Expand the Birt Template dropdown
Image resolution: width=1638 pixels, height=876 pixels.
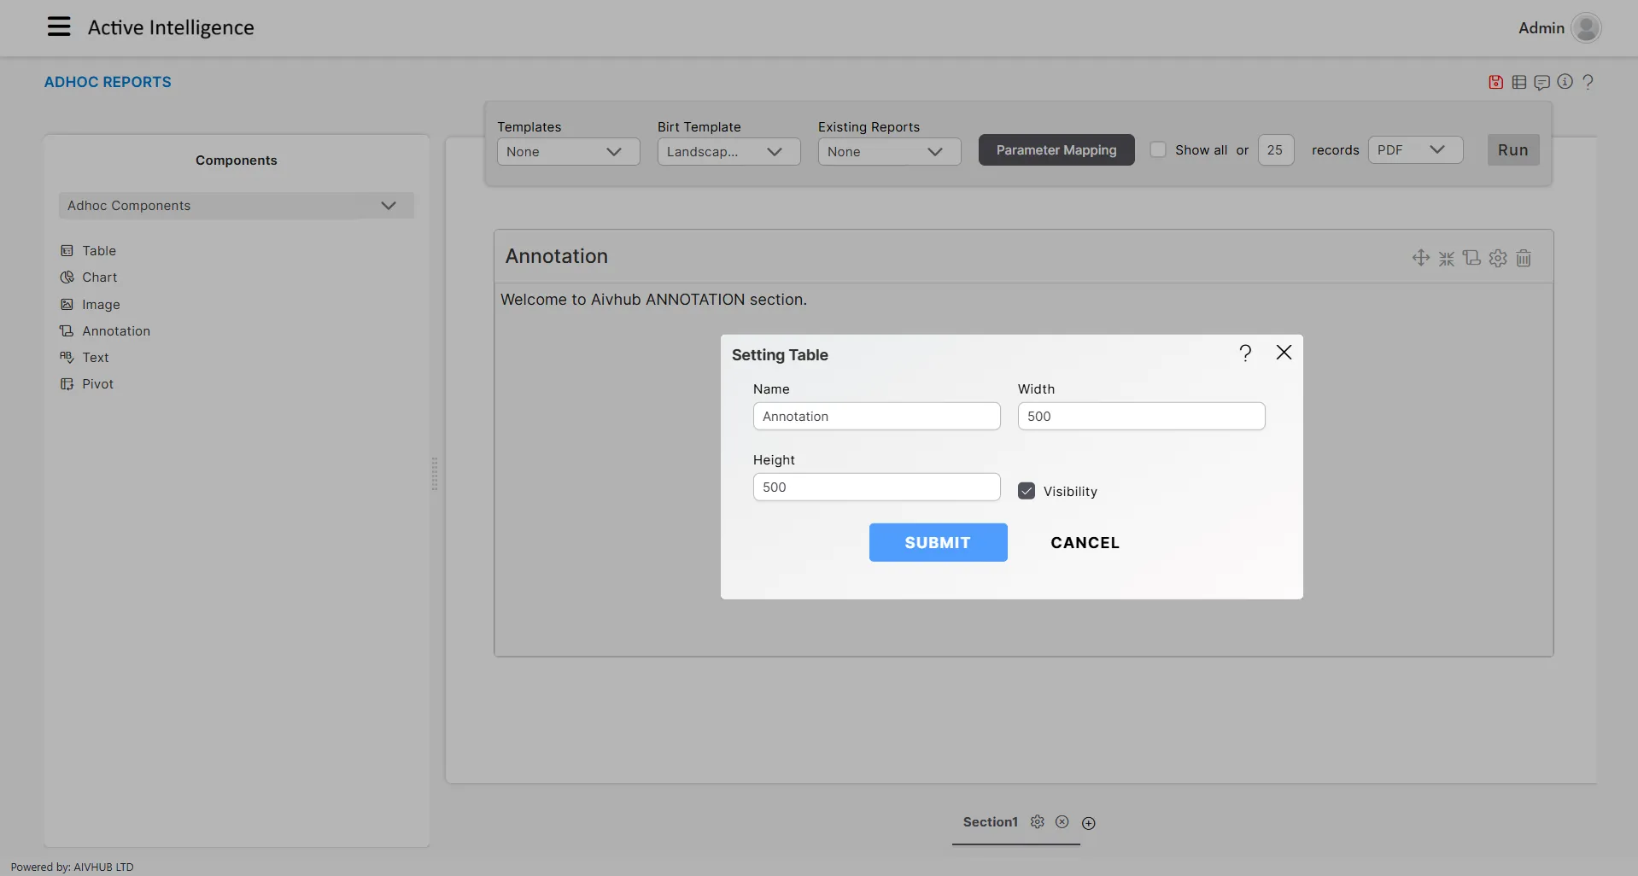click(x=728, y=152)
